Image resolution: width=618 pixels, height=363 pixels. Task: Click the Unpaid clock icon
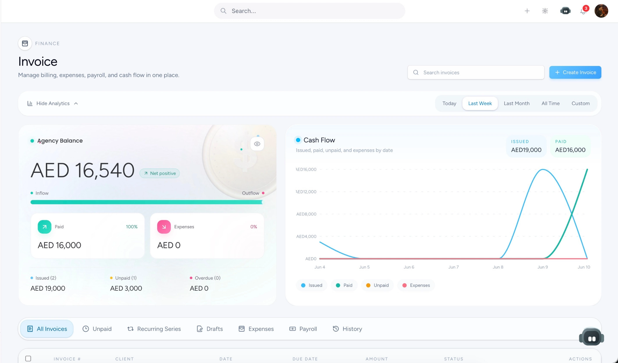(86, 329)
